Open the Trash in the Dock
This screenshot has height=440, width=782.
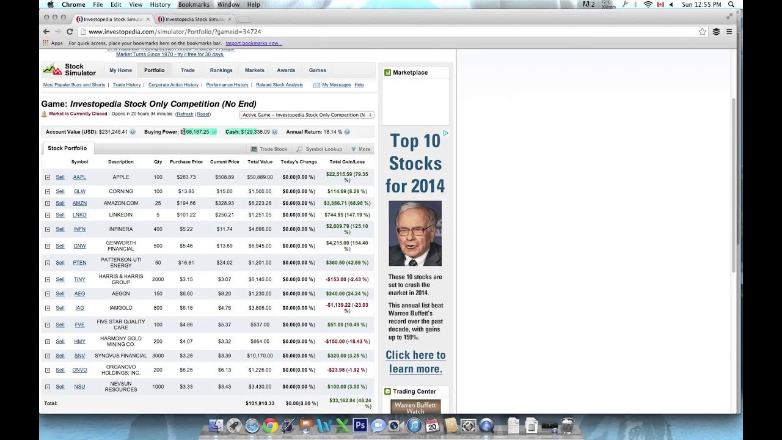click(568, 425)
